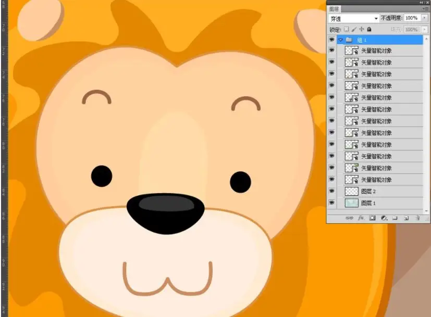Click topmost 矢量智能对象 thumbnail under 组 1
This screenshot has width=431, height=317.
coord(352,50)
